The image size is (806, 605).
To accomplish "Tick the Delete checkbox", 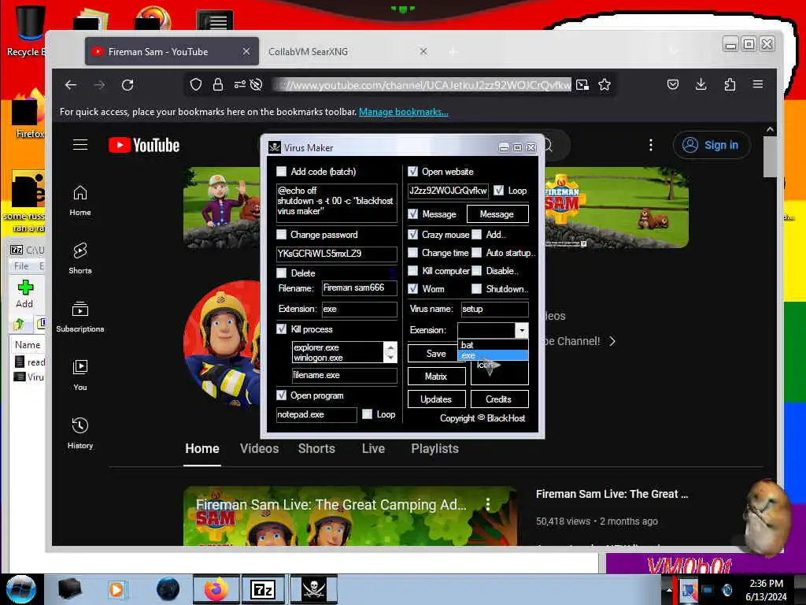I will coord(281,273).
